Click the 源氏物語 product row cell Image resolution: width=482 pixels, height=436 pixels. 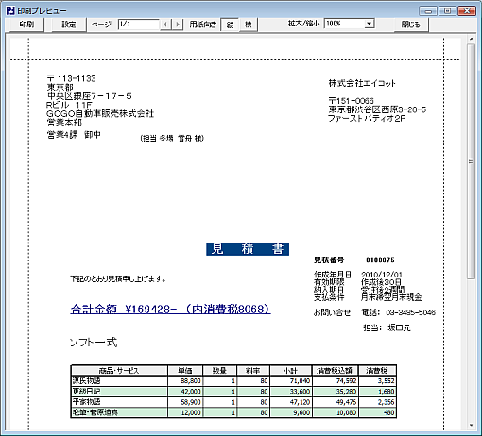coord(119,381)
